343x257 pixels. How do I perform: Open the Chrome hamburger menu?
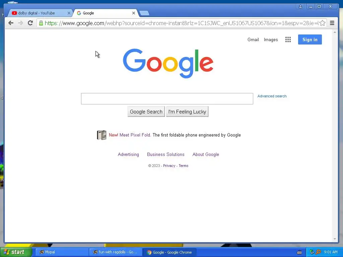pos(332,23)
